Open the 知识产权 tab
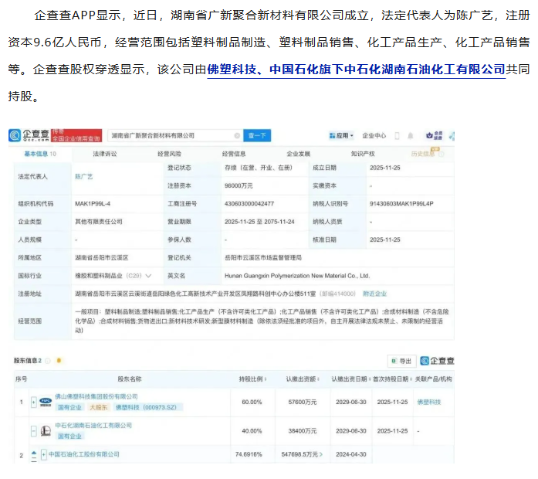This screenshot has height=479, width=538. [363, 154]
